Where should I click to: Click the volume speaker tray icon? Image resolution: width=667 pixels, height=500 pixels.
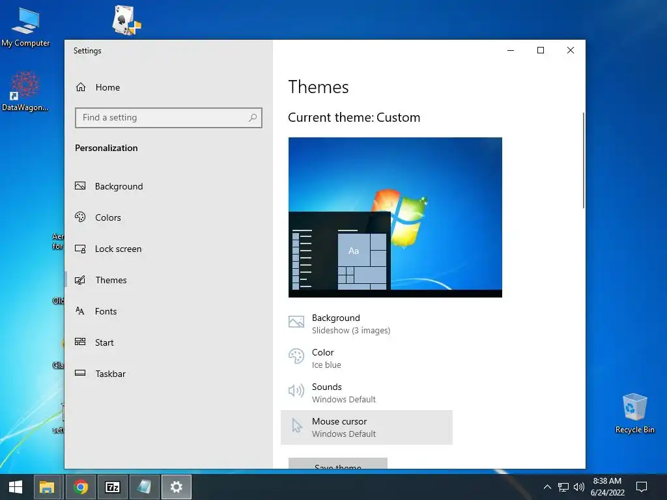point(578,487)
